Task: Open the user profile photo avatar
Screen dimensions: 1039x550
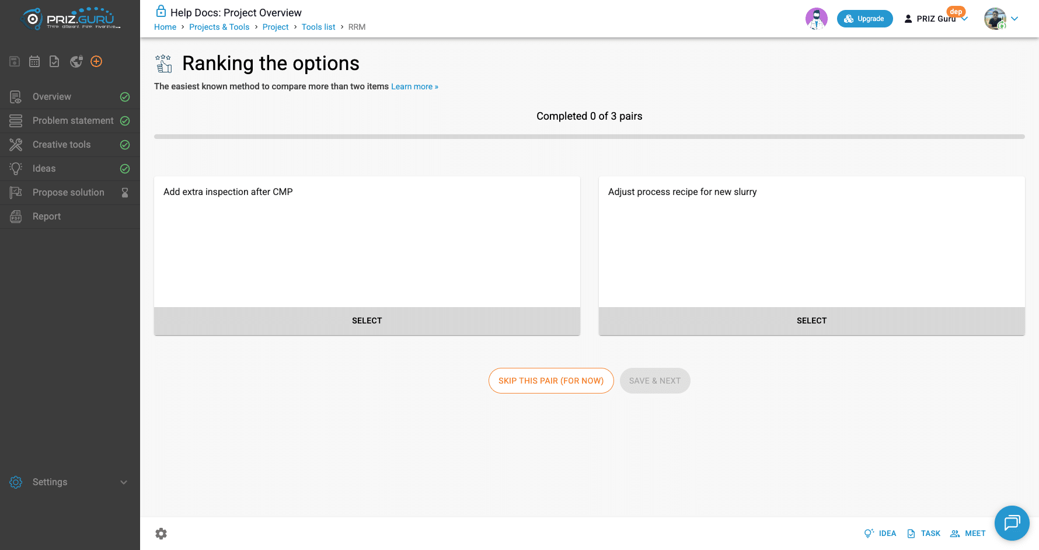Action: click(995, 19)
